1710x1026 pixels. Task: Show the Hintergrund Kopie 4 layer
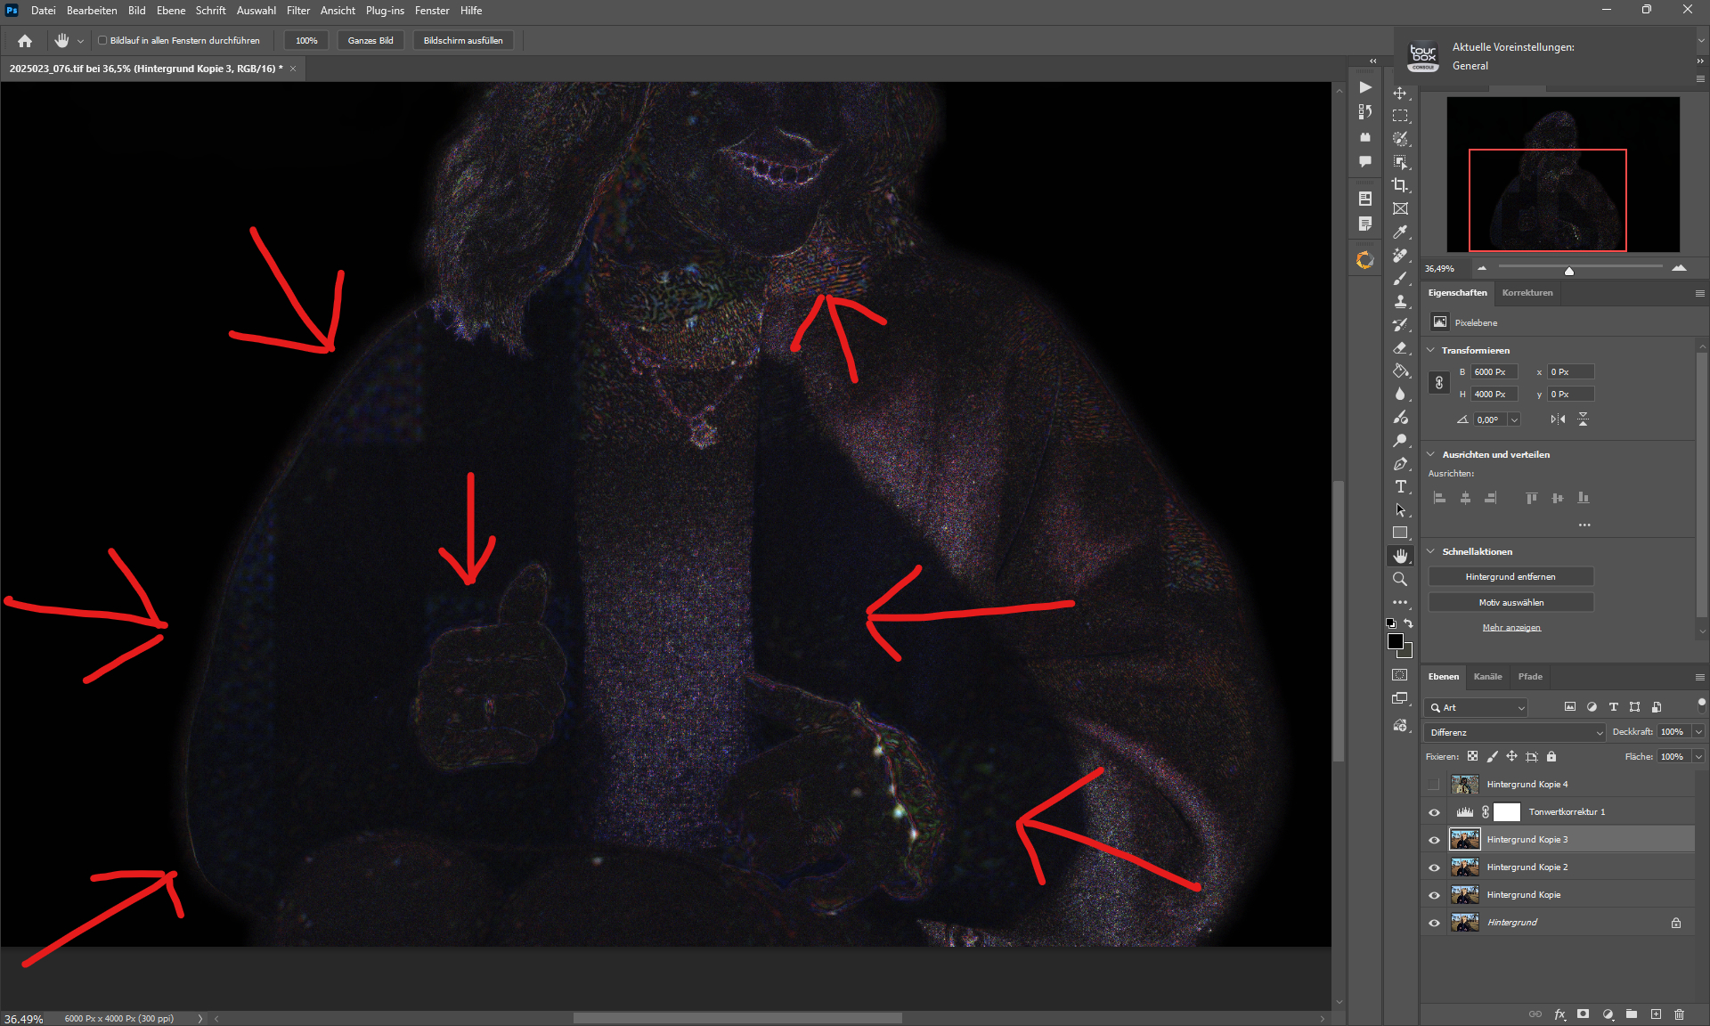coord(1433,785)
